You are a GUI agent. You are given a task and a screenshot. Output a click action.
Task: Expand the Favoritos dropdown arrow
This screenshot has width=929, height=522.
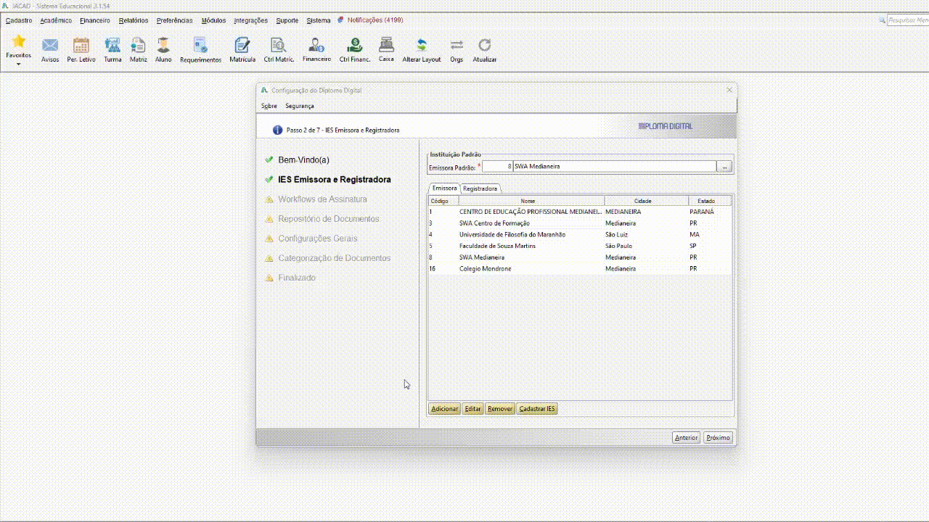pyautogui.click(x=19, y=64)
